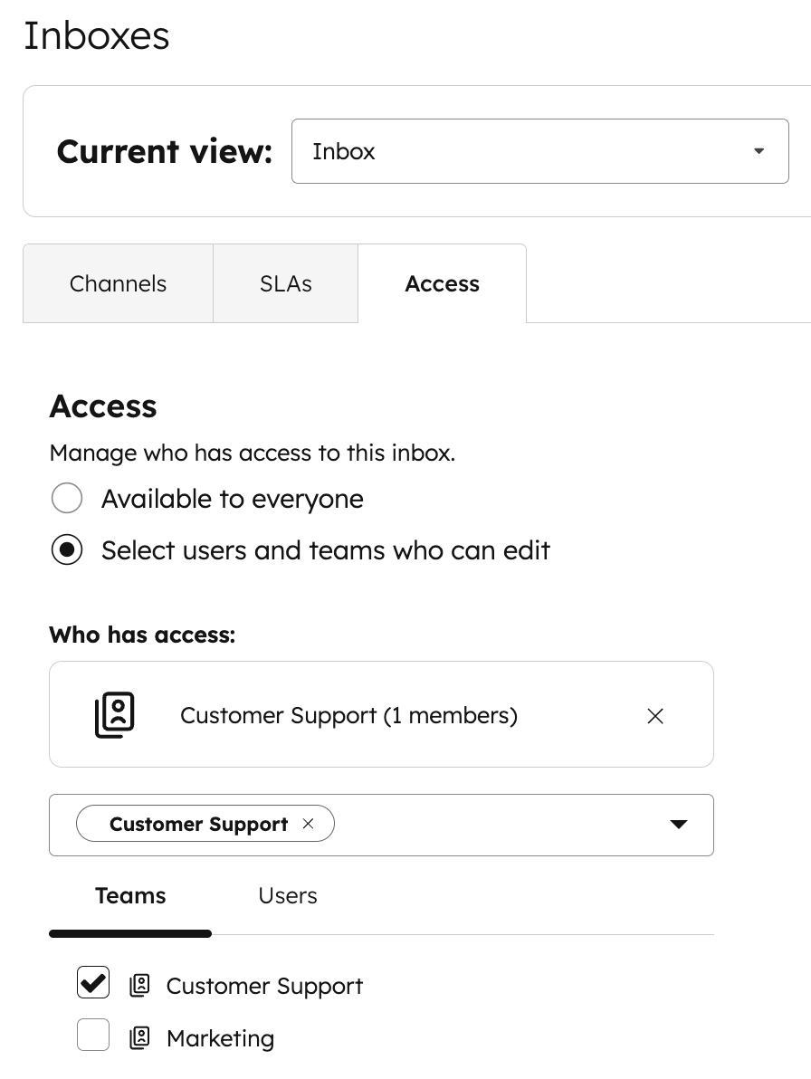
Task: Click the Marketing team label
Action: click(x=220, y=1038)
